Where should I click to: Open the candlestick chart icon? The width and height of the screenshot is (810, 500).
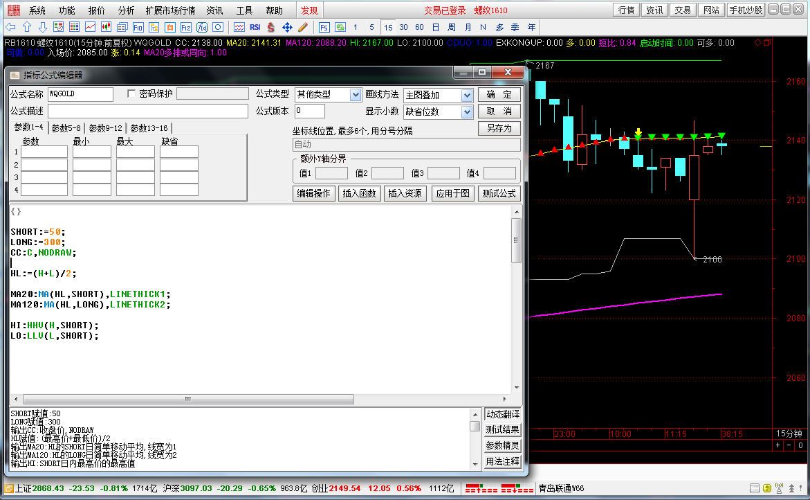[x=106, y=27]
